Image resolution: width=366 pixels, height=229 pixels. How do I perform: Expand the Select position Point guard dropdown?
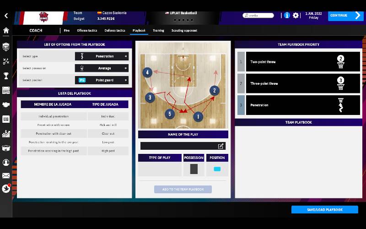pos(102,80)
